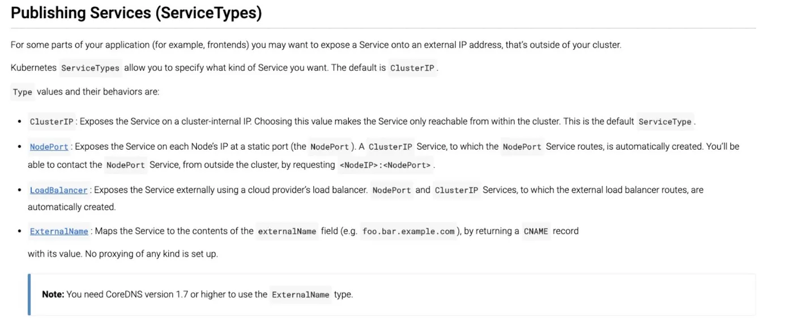Click ClusterIP code in the NodePort bullet

(390, 147)
